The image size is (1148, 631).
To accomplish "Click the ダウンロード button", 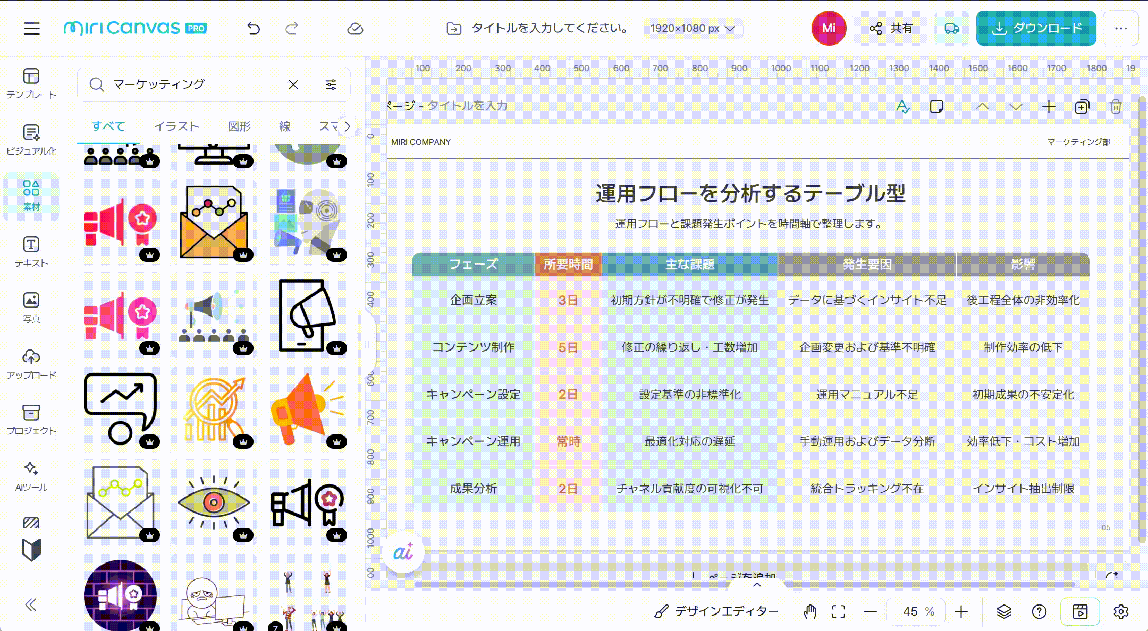I will (x=1036, y=28).
